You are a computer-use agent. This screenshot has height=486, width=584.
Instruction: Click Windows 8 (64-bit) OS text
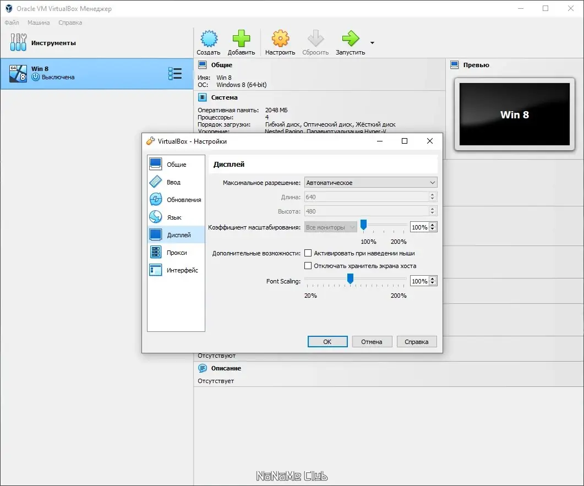(x=241, y=85)
